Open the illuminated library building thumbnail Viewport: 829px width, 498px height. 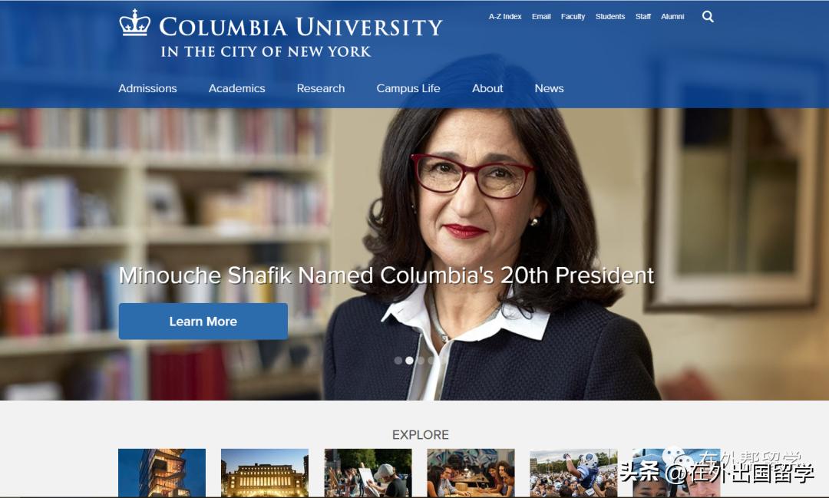265,473
